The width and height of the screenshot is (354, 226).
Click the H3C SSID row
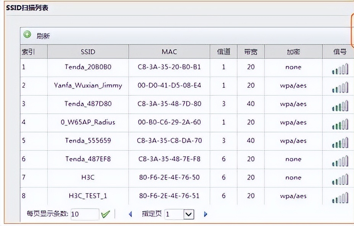(x=88, y=178)
